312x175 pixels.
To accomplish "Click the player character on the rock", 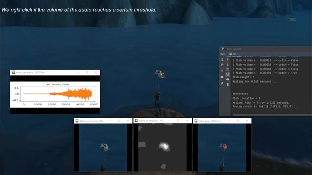I will coord(157,103).
